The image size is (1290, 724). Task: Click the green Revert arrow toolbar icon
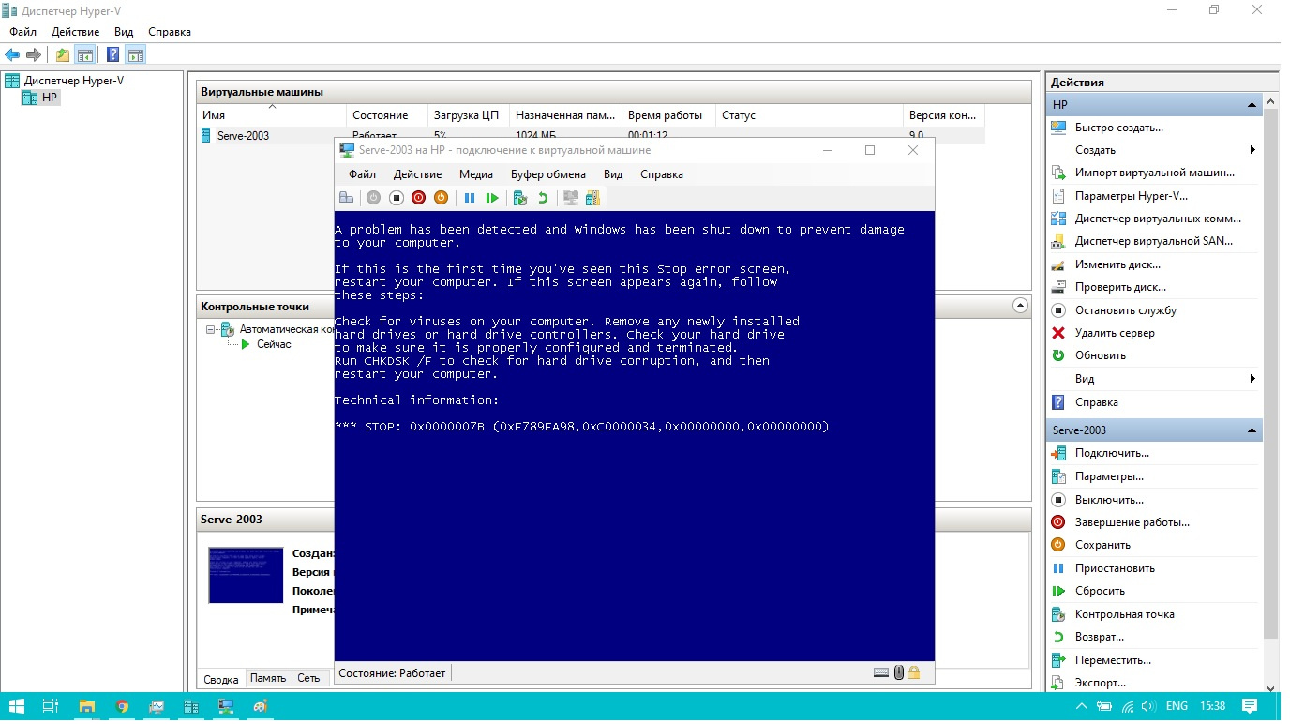[x=543, y=198]
